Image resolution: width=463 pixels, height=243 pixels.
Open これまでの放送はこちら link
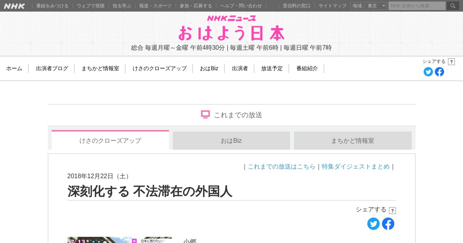pyautogui.click(x=282, y=167)
